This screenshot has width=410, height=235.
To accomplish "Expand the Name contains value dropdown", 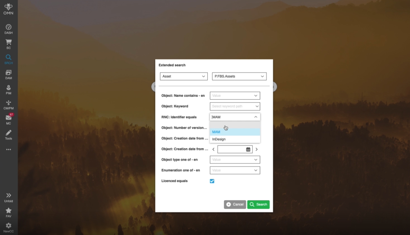I will coord(235,96).
